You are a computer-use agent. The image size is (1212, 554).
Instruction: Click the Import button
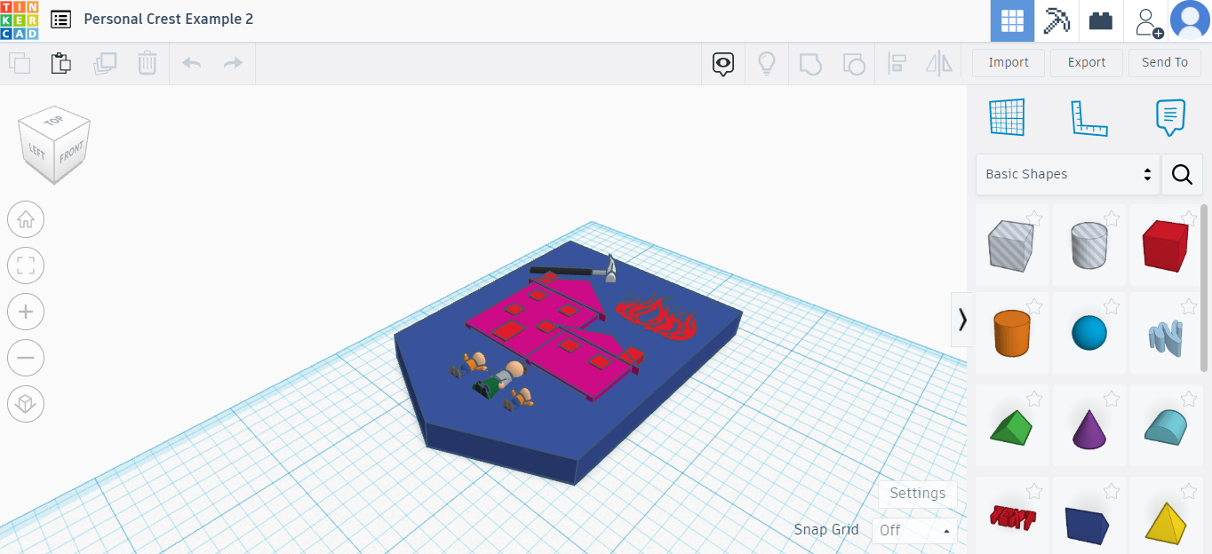tap(1009, 63)
